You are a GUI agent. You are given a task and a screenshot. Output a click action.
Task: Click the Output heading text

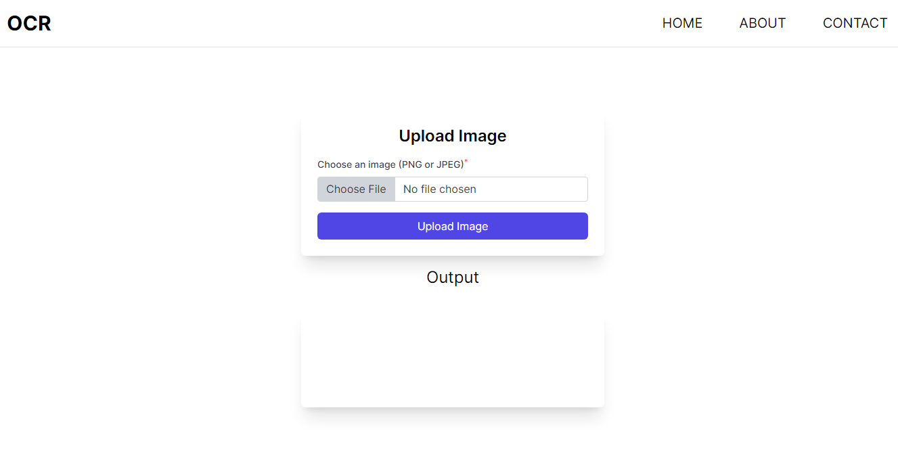[452, 277]
